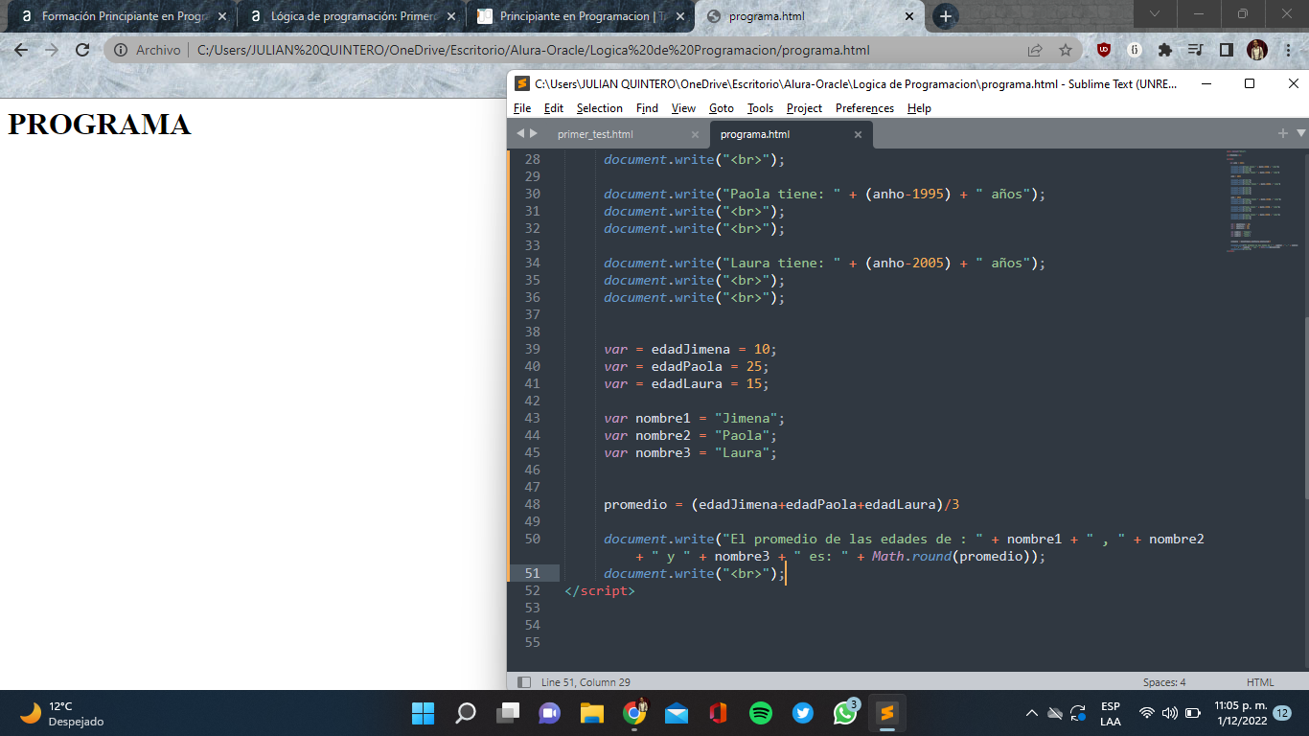The image size is (1309, 736).
Task: Open Sublime Text Project menu
Action: click(804, 108)
